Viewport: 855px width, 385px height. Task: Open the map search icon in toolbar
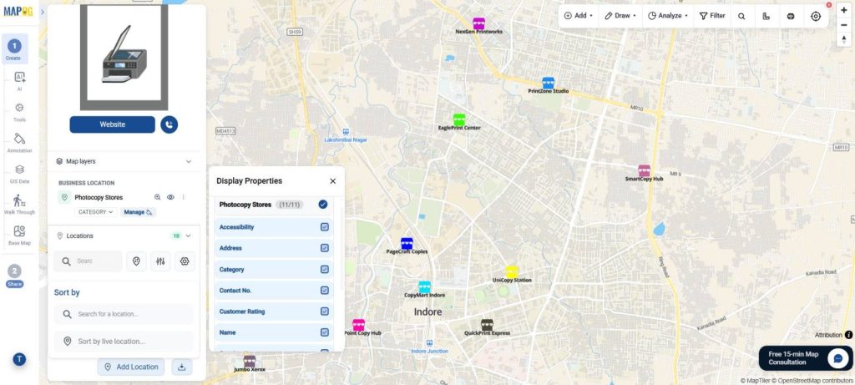741,16
